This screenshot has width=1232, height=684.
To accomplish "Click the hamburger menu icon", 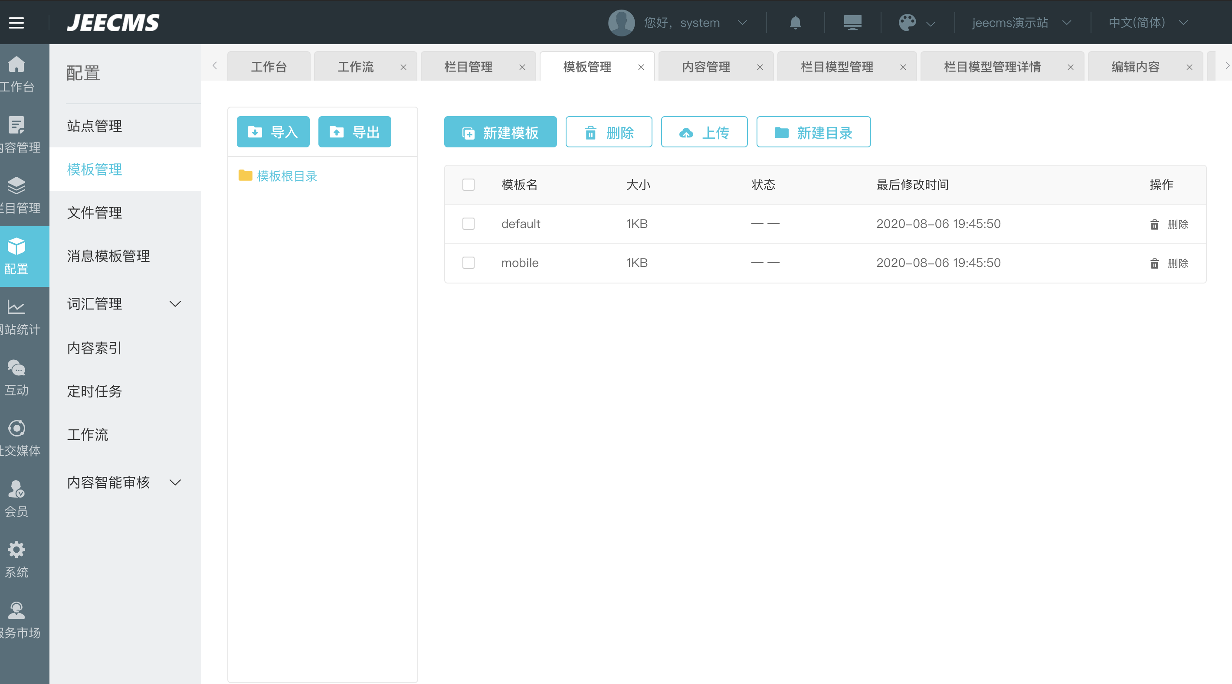I will point(16,23).
